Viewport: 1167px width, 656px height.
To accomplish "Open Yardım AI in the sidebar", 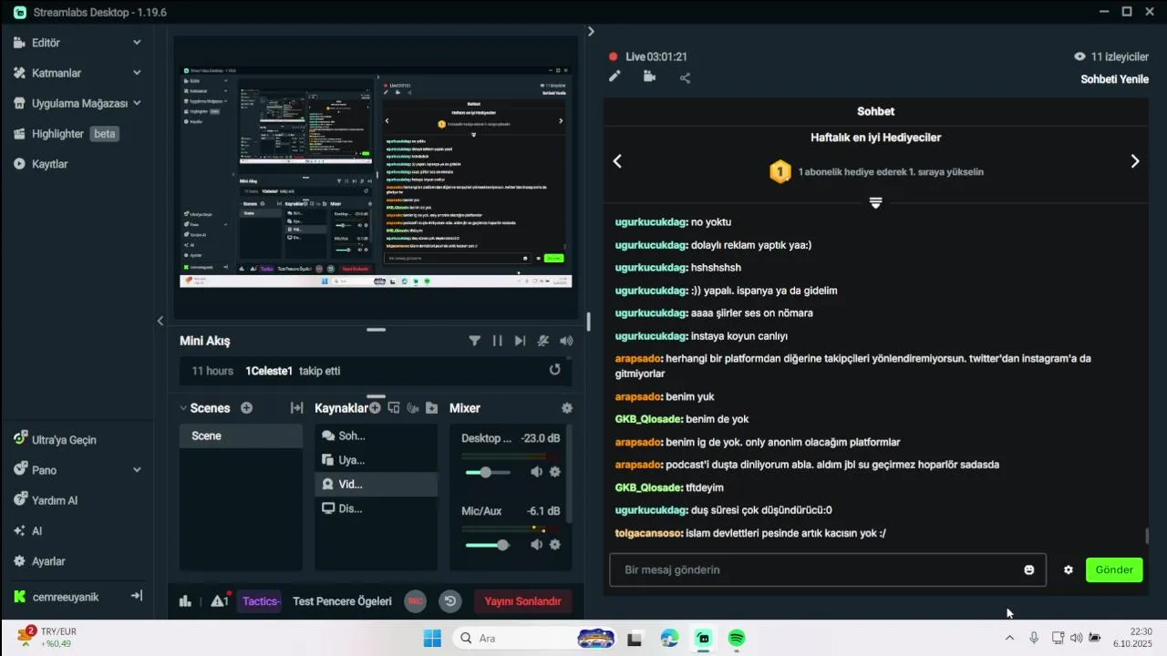I will (x=46, y=500).
